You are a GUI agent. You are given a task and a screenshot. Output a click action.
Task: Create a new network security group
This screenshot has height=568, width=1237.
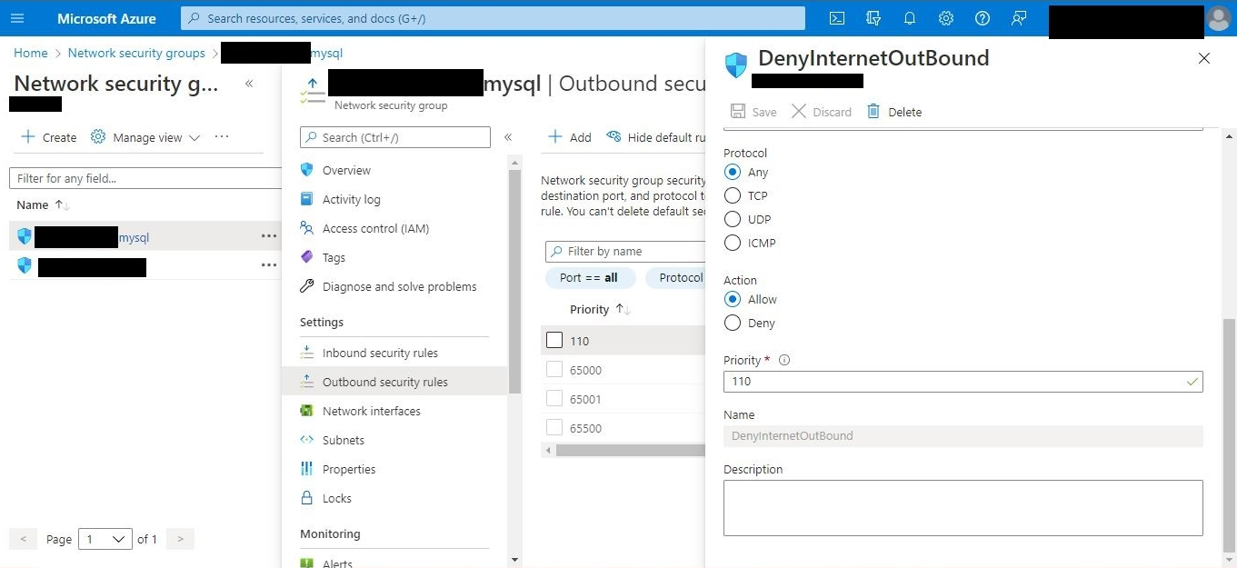(x=49, y=137)
